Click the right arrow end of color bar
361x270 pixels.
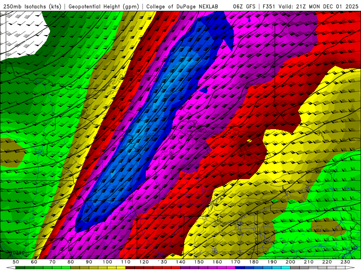pyautogui.click(x=350, y=267)
